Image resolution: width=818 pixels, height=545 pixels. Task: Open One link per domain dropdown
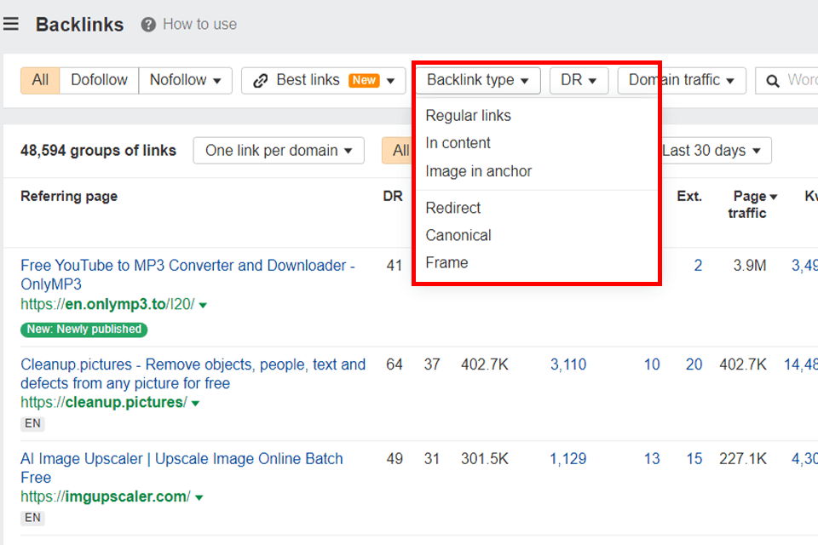(279, 151)
